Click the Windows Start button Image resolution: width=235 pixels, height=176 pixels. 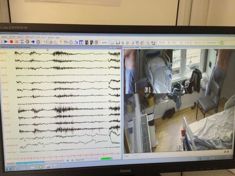8,168
